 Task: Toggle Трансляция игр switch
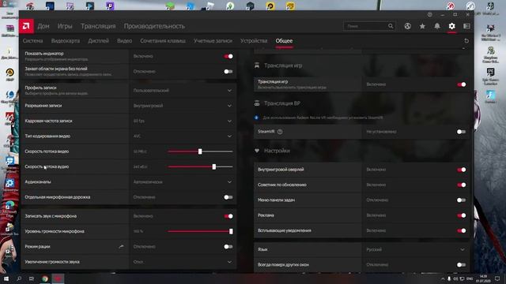[462, 84]
